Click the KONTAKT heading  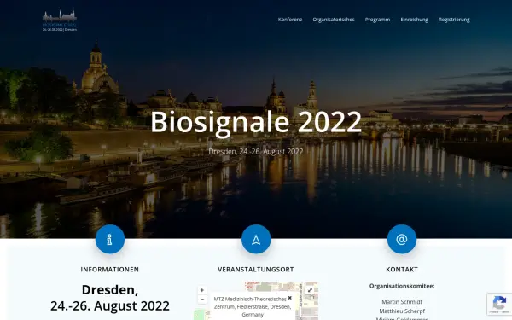click(402, 270)
